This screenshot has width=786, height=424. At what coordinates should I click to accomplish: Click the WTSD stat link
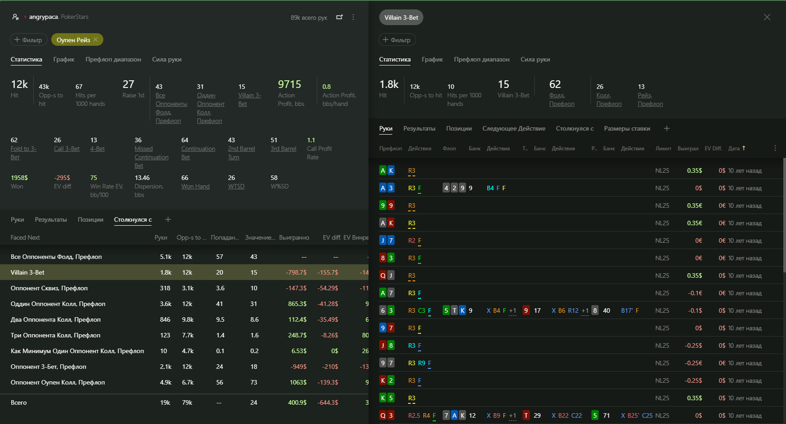coord(236,186)
